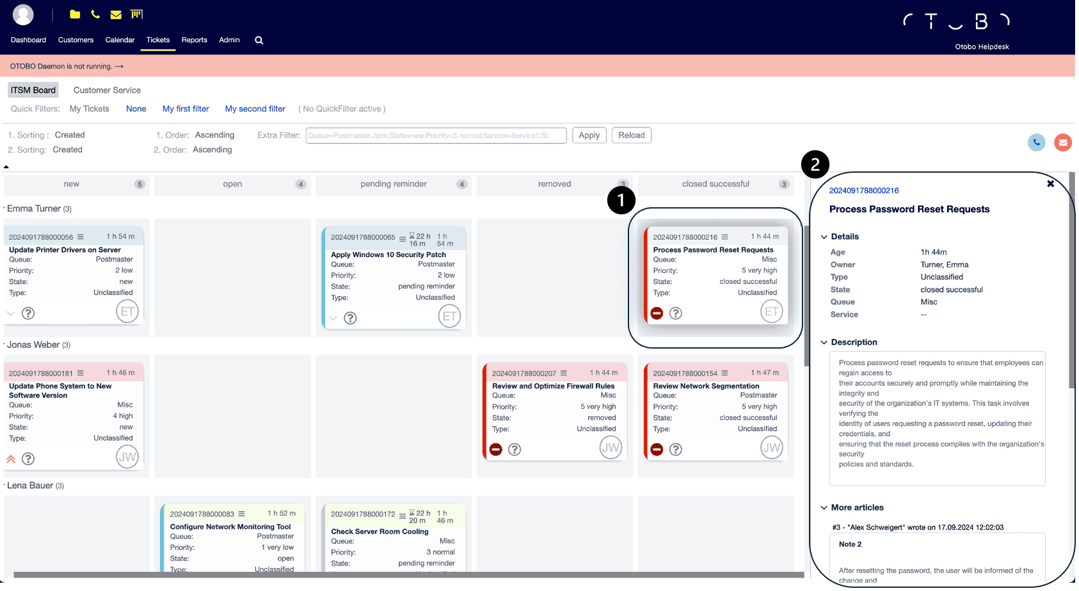Viewport: 1079px width, 591px height.
Task: Click question mark on Process Password Reset card
Action: click(x=676, y=313)
